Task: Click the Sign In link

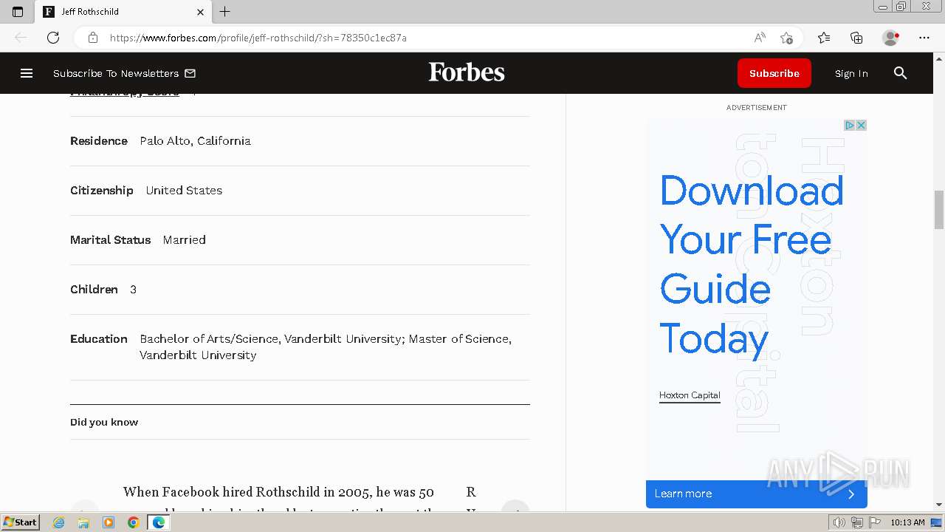Action: (851, 73)
